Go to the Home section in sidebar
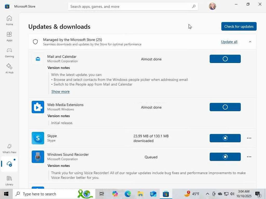266x199 pixels. click(9, 20)
